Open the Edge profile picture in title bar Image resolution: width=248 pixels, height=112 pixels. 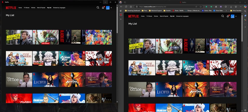tap(120, 2)
